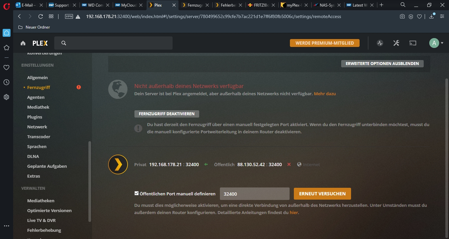Click the public port input field showing 32400
The image size is (449, 239).
point(254,194)
